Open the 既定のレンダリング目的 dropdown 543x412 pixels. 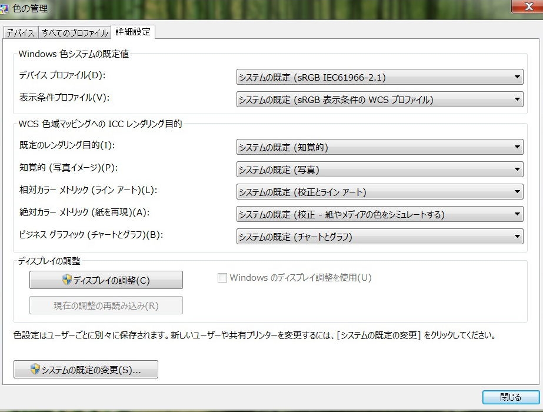click(x=379, y=147)
